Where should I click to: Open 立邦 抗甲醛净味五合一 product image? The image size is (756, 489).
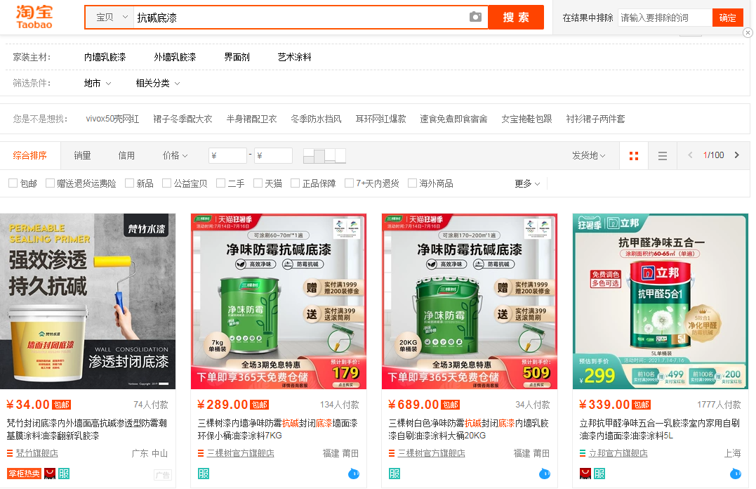click(x=661, y=301)
